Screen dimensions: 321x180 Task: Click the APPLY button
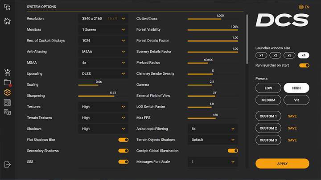point(282,164)
